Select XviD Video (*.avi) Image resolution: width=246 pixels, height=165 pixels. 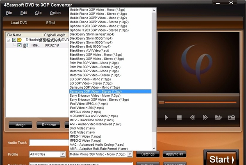110,132
